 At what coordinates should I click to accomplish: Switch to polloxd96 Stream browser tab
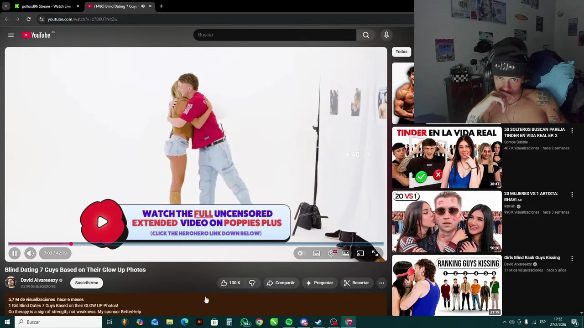(46, 6)
